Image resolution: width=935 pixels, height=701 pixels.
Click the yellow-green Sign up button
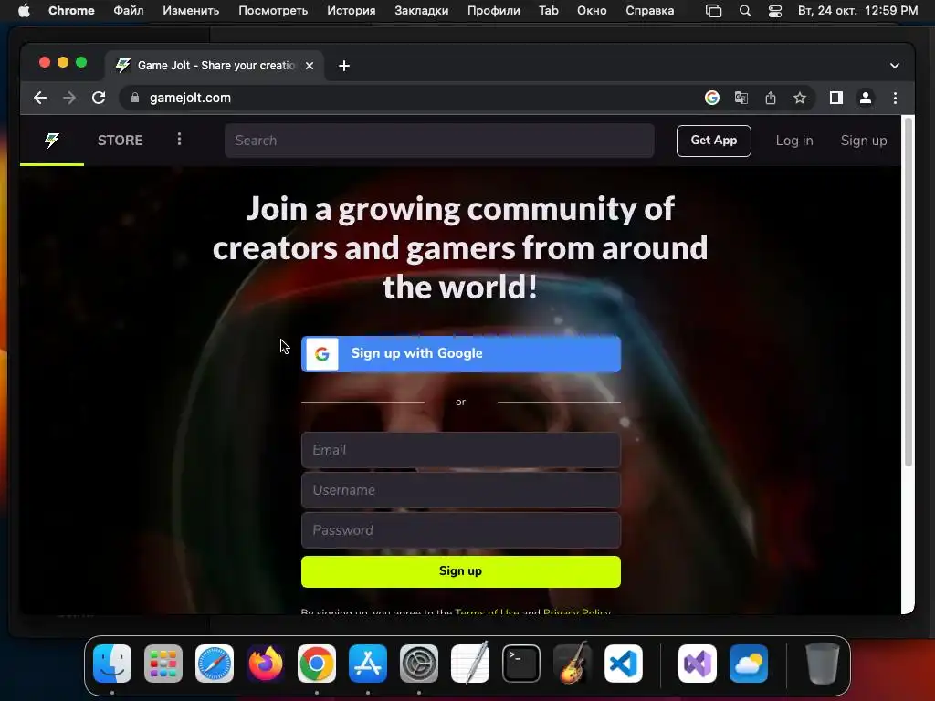(461, 571)
